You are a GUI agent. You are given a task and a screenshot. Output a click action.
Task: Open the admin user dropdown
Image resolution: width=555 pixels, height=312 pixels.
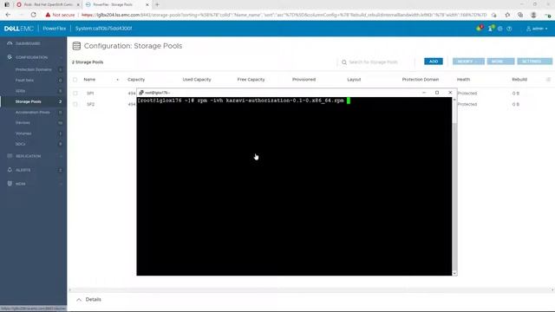537,29
